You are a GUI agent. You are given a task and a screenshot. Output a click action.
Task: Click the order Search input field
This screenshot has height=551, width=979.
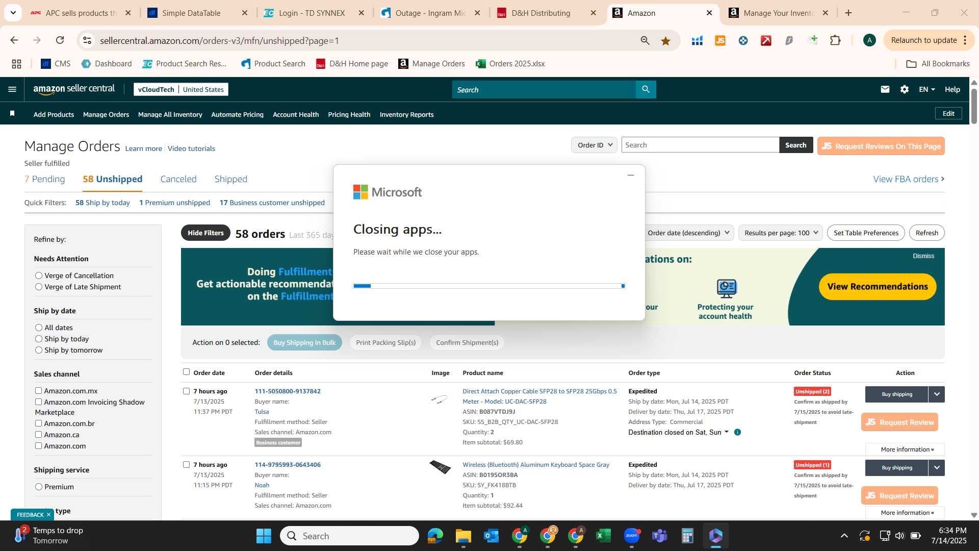click(700, 145)
